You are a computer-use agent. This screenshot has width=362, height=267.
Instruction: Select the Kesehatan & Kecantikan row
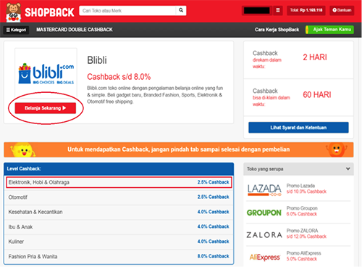point(119,212)
